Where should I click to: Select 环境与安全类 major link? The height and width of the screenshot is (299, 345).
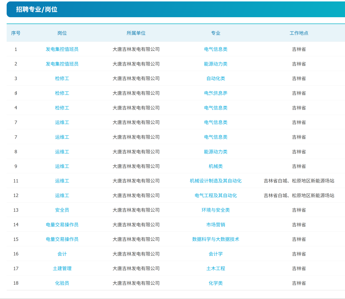tap(216, 210)
